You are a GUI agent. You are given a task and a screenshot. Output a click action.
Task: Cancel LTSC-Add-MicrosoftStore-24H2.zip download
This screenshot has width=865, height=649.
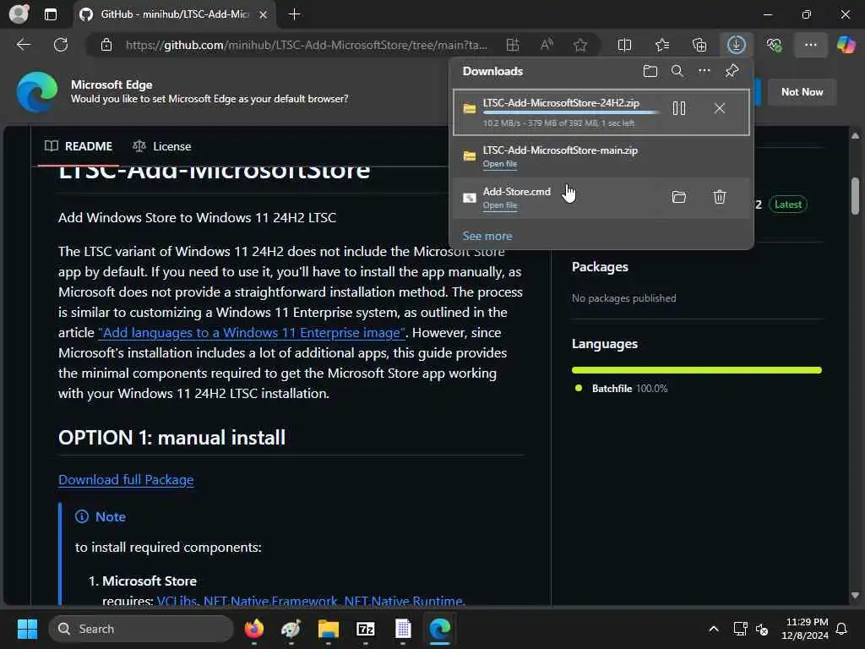(720, 108)
